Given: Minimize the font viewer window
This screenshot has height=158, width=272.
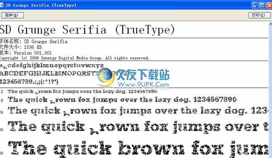Looking at the screenshot, I should point(255,5).
